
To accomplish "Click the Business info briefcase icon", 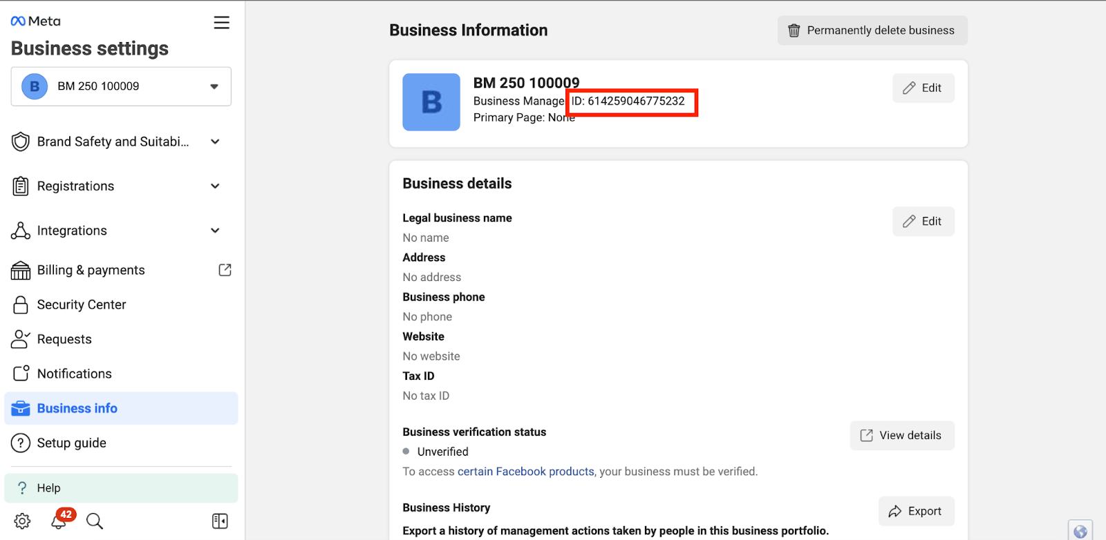I will 21,408.
